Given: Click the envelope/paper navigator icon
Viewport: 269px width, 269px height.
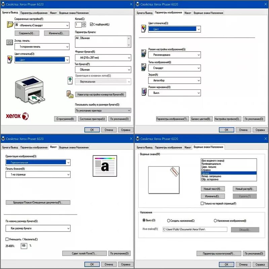Looking at the screenshot, I should click(x=70, y=94).
